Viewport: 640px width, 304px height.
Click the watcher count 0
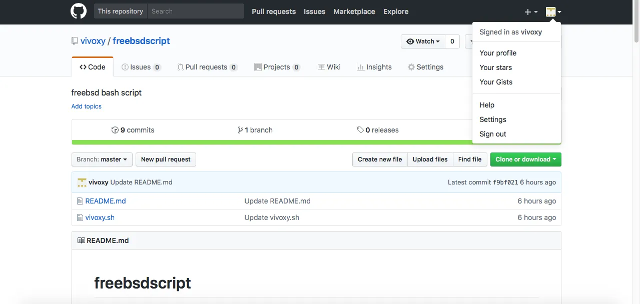pyautogui.click(x=452, y=41)
